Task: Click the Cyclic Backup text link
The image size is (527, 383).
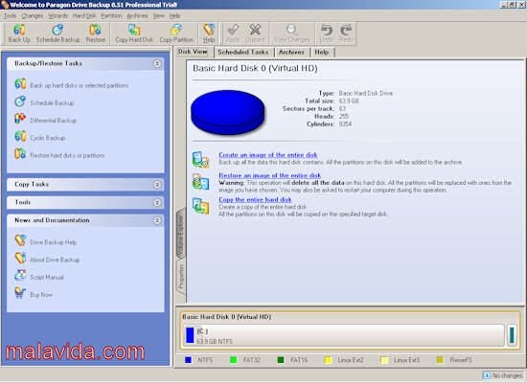Action: tap(47, 138)
